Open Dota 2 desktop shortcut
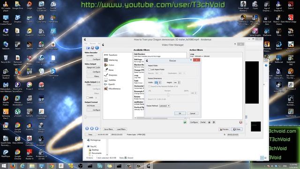This screenshot has height=169, width=300. click(x=291, y=6)
